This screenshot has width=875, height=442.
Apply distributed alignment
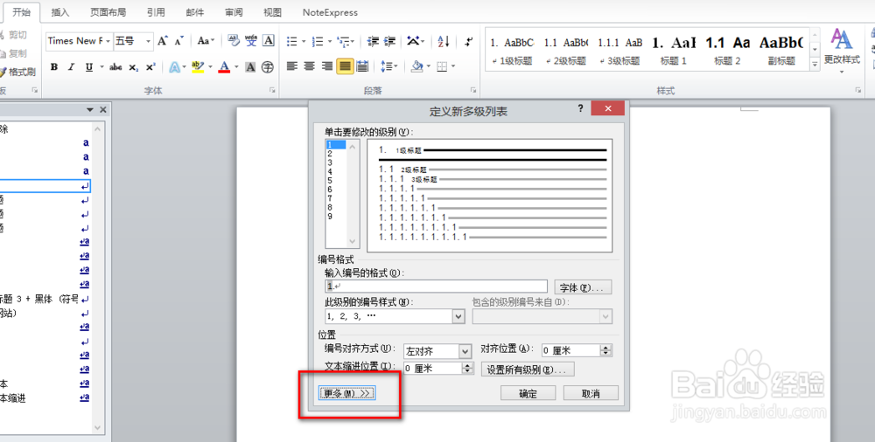coord(362,66)
